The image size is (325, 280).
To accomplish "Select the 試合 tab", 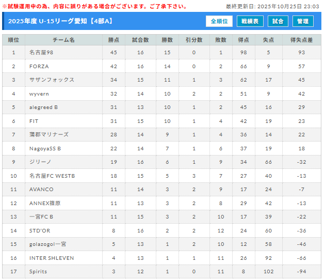I will pyautogui.click(x=278, y=21).
